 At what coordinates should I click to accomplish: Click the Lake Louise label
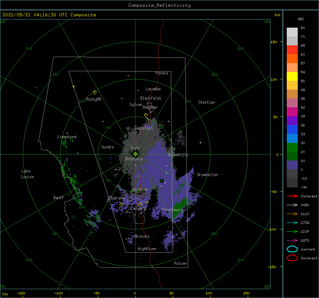[27, 174]
